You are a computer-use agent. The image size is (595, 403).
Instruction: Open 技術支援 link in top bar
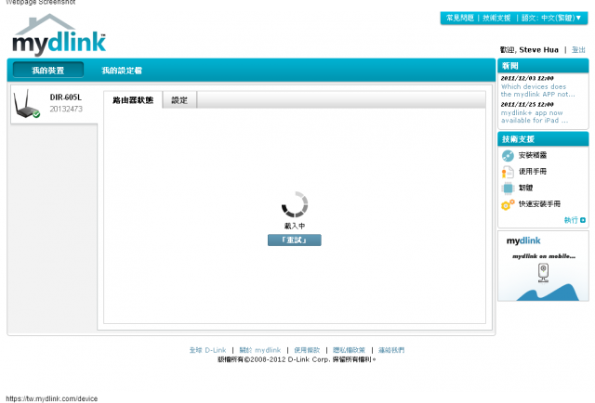click(496, 18)
